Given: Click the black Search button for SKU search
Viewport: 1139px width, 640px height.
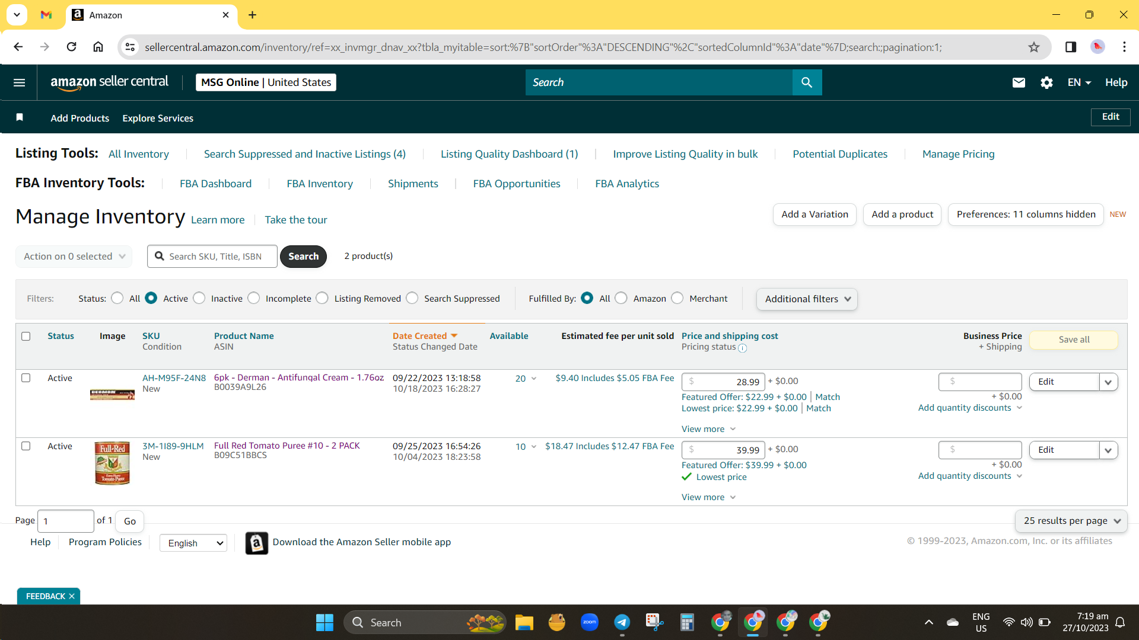Looking at the screenshot, I should click(x=303, y=257).
